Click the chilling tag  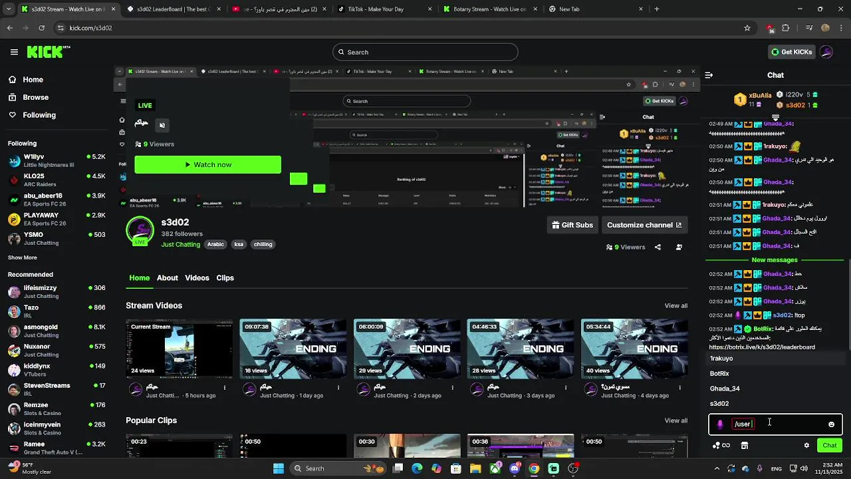[x=263, y=244]
